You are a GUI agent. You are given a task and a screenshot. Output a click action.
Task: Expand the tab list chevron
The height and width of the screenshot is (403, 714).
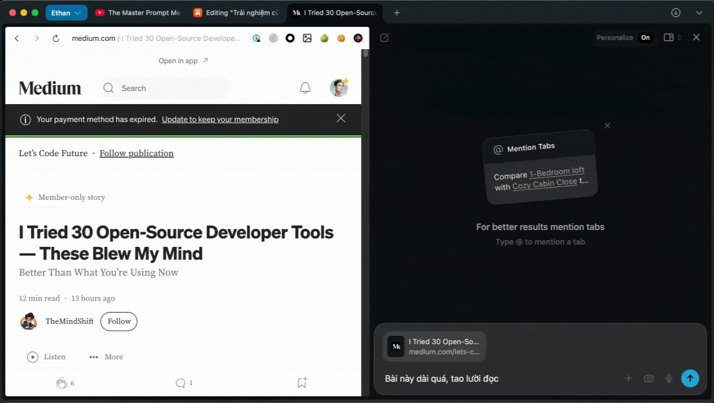coord(699,13)
